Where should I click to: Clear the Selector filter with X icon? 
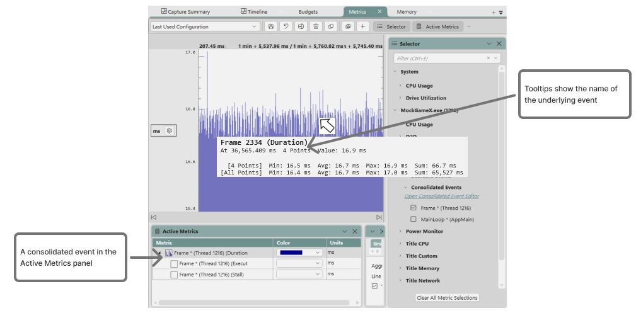coord(489,59)
